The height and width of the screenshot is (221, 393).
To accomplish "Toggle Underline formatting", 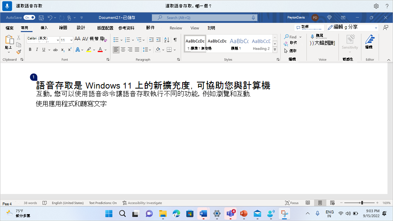I will [44, 50].
